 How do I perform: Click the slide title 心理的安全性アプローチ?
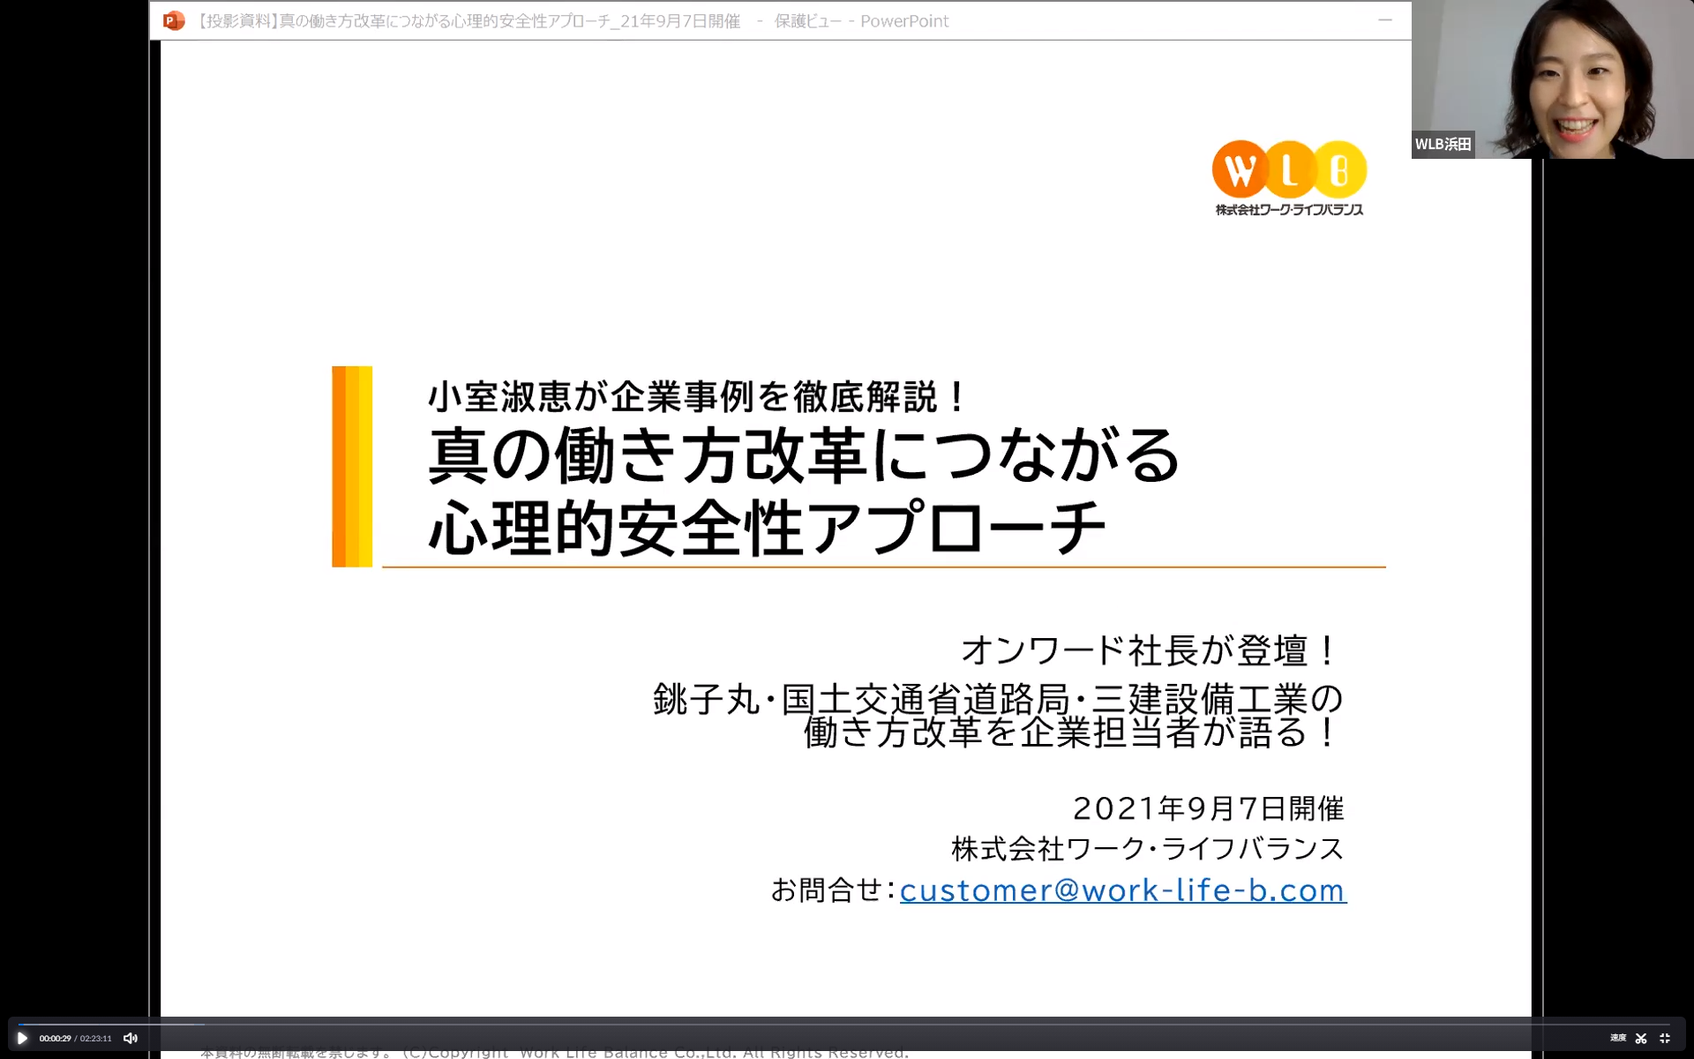(x=767, y=528)
